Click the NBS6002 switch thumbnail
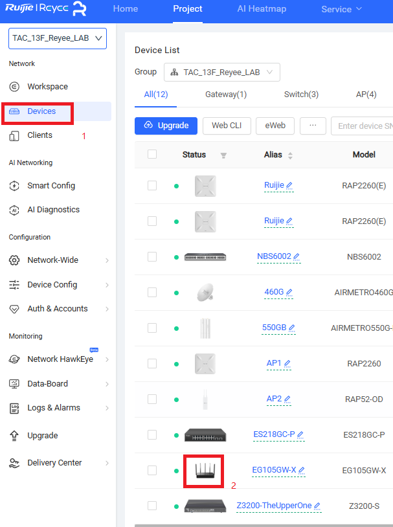 tap(205, 257)
